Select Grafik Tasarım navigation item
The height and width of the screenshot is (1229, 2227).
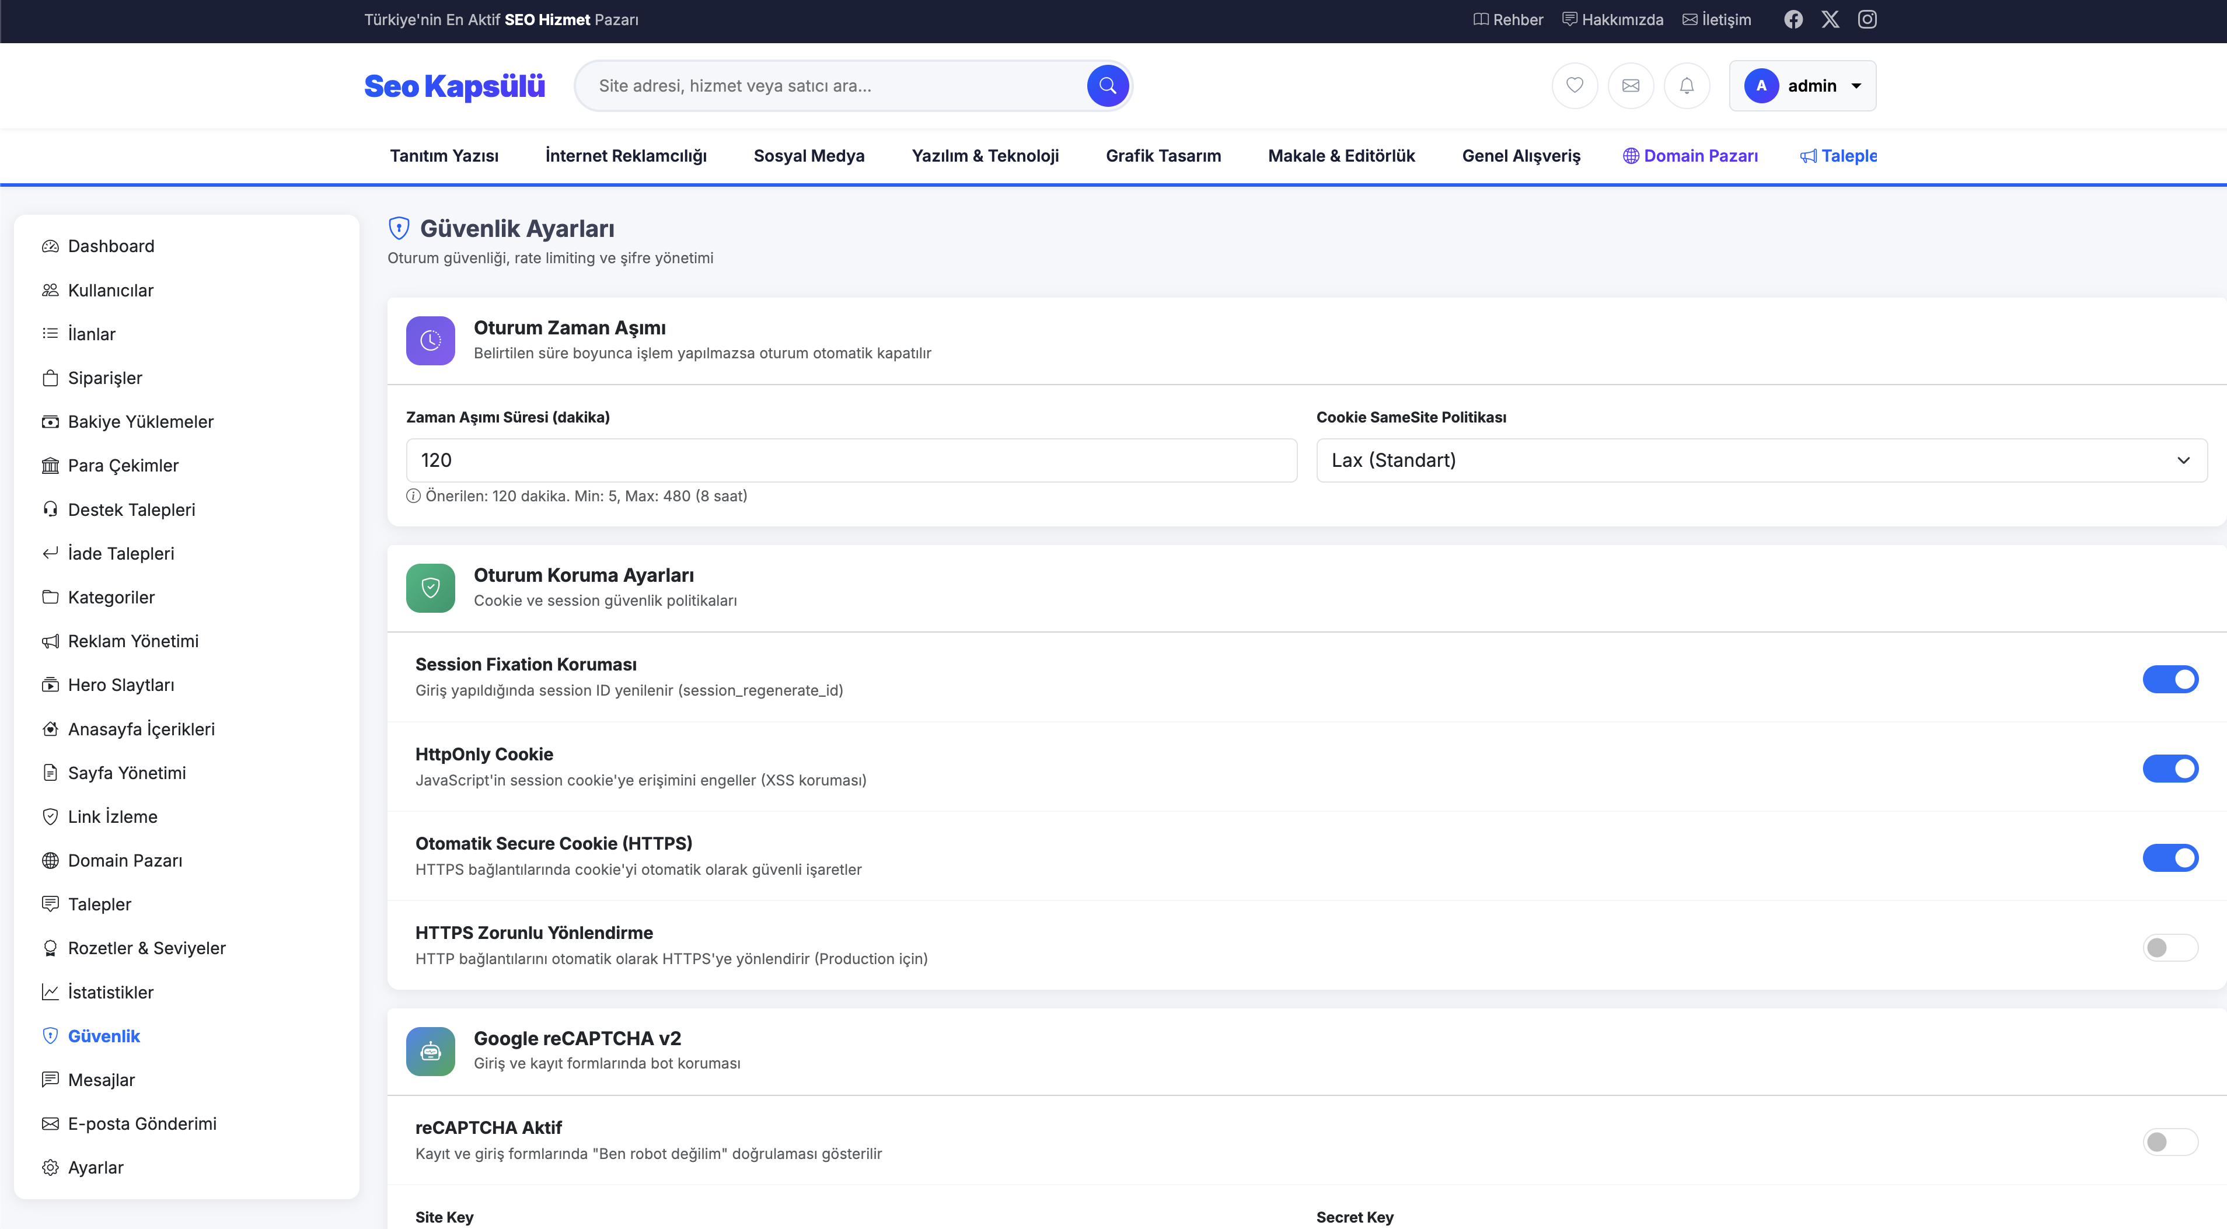[x=1163, y=156]
